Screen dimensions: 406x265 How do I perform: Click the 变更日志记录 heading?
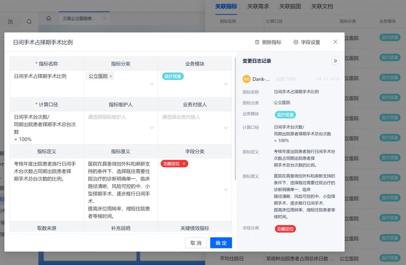pos(257,61)
